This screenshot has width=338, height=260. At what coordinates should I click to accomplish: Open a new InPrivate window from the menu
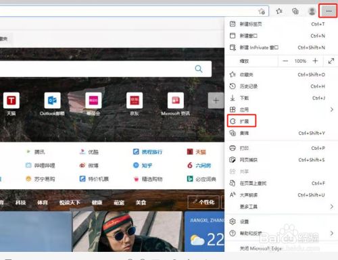pos(281,47)
